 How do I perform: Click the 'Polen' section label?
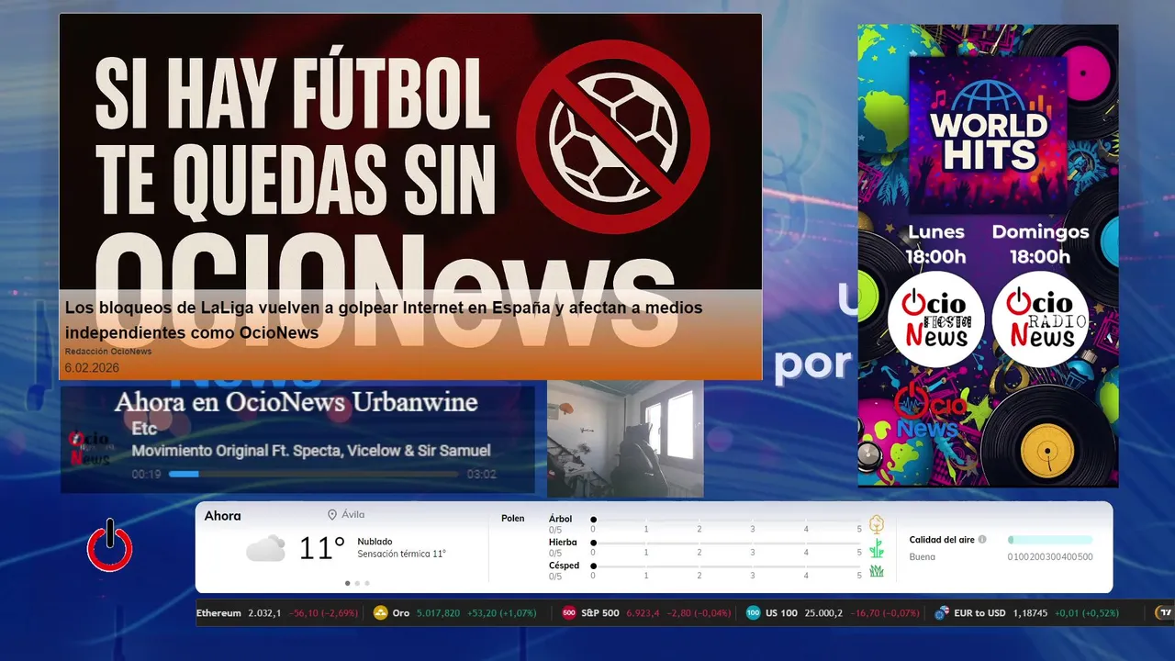pyautogui.click(x=513, y=519)
